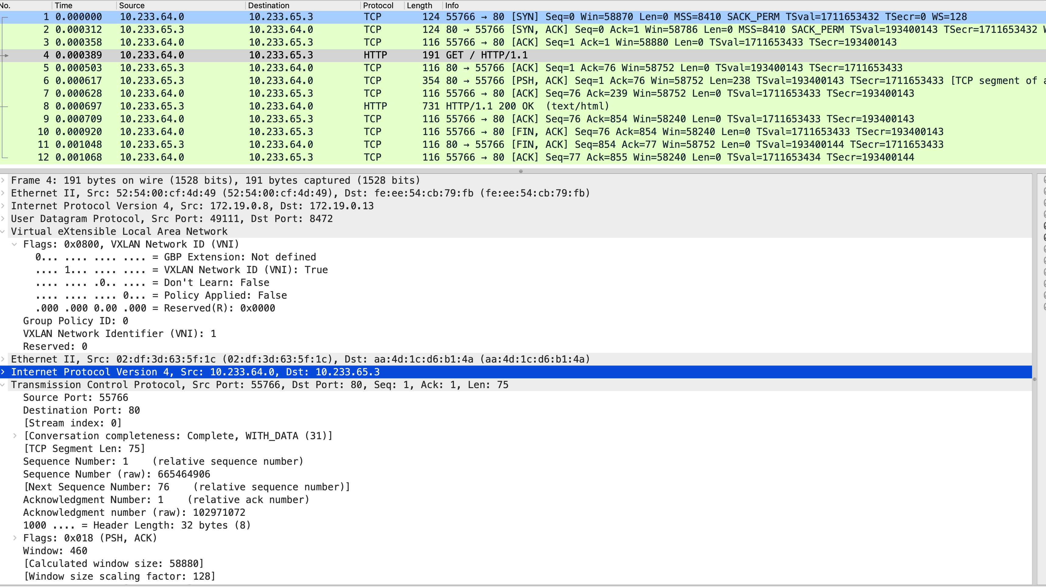Sort packets by Time column header

point(64,5)
